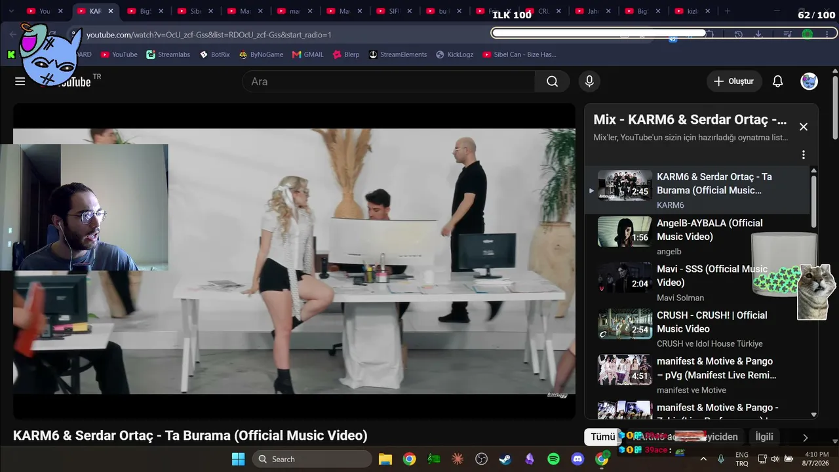Open the volume control in system tray

pos(775,459)
